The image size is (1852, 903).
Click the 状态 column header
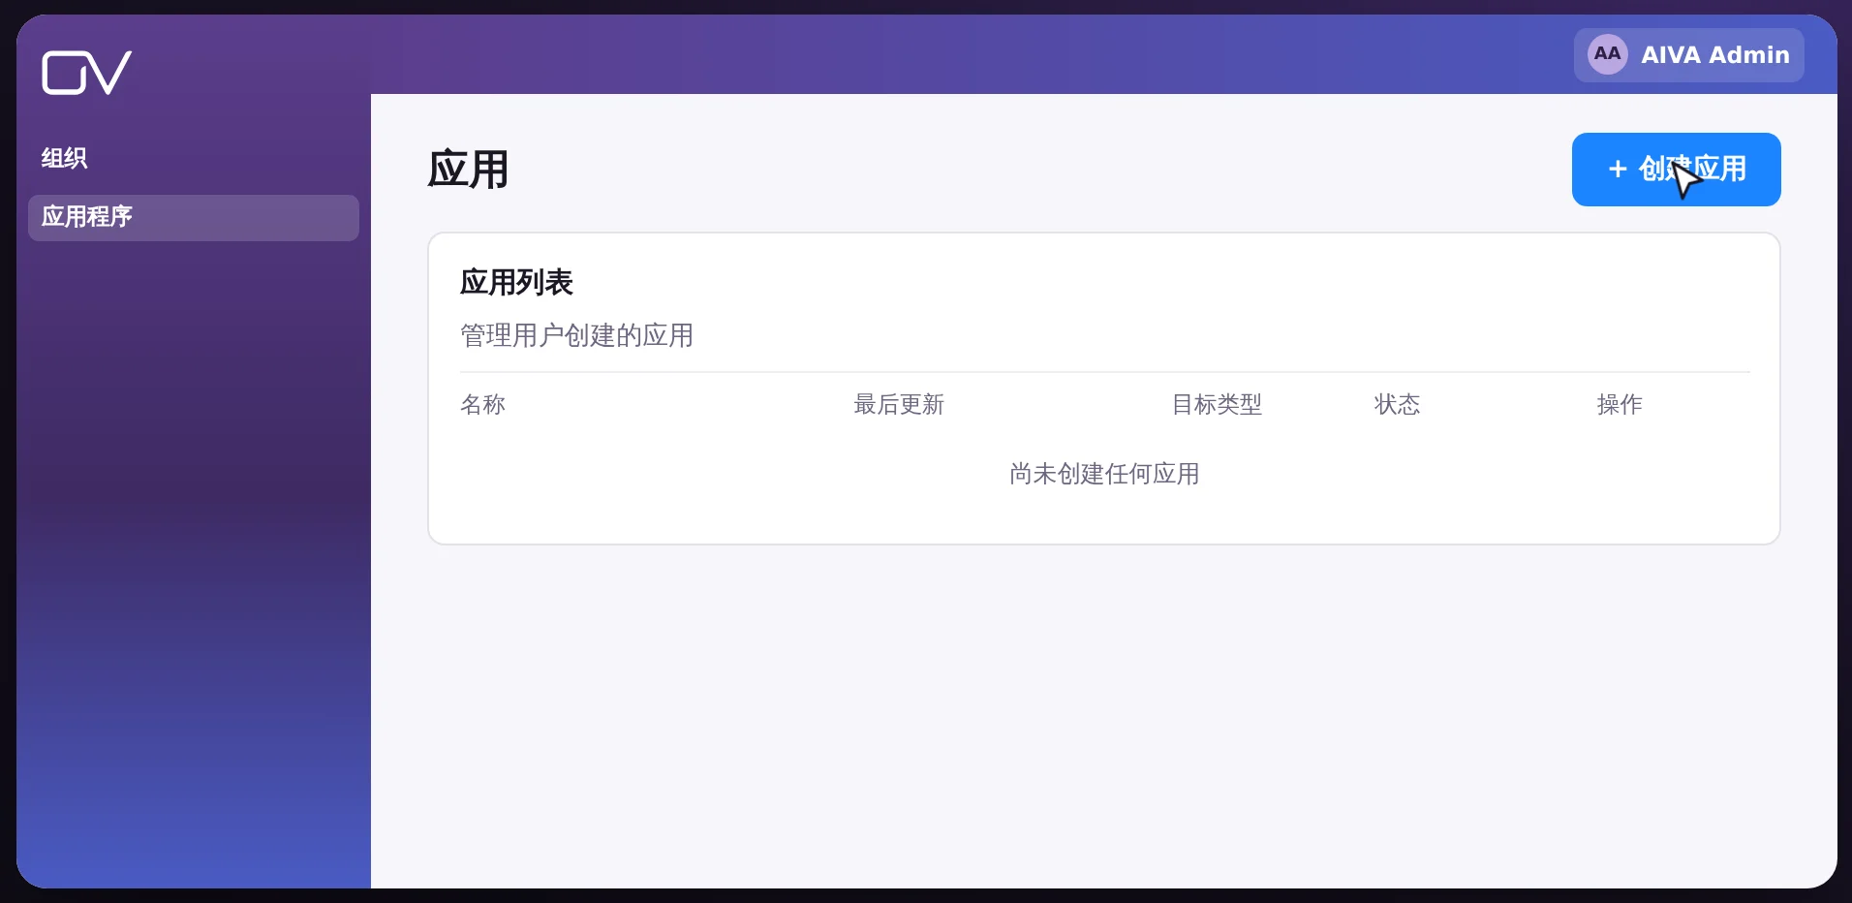coord(1397,404)
